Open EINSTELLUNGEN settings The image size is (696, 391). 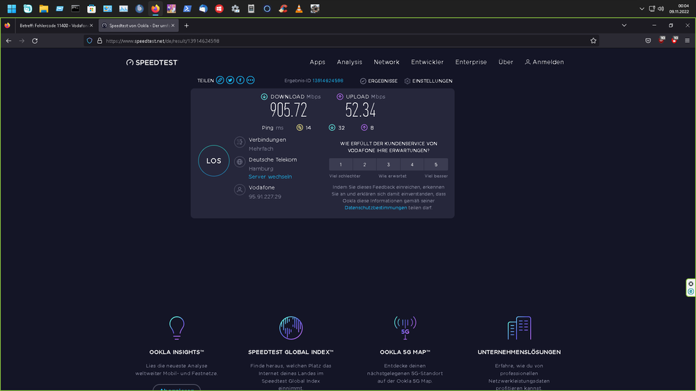point(428,81)
